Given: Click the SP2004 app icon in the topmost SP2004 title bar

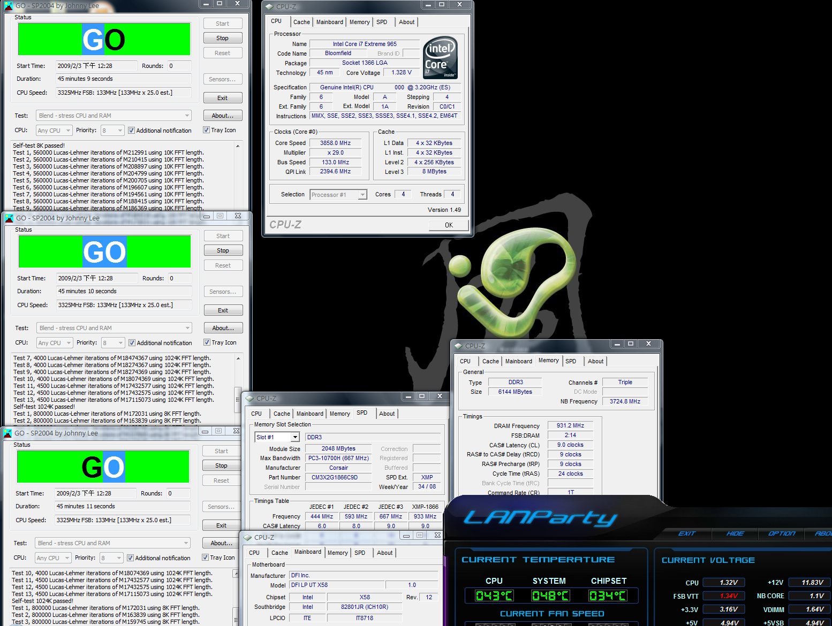Looking at the screenshot, I should pyautogui.click(x=8, y=6).
